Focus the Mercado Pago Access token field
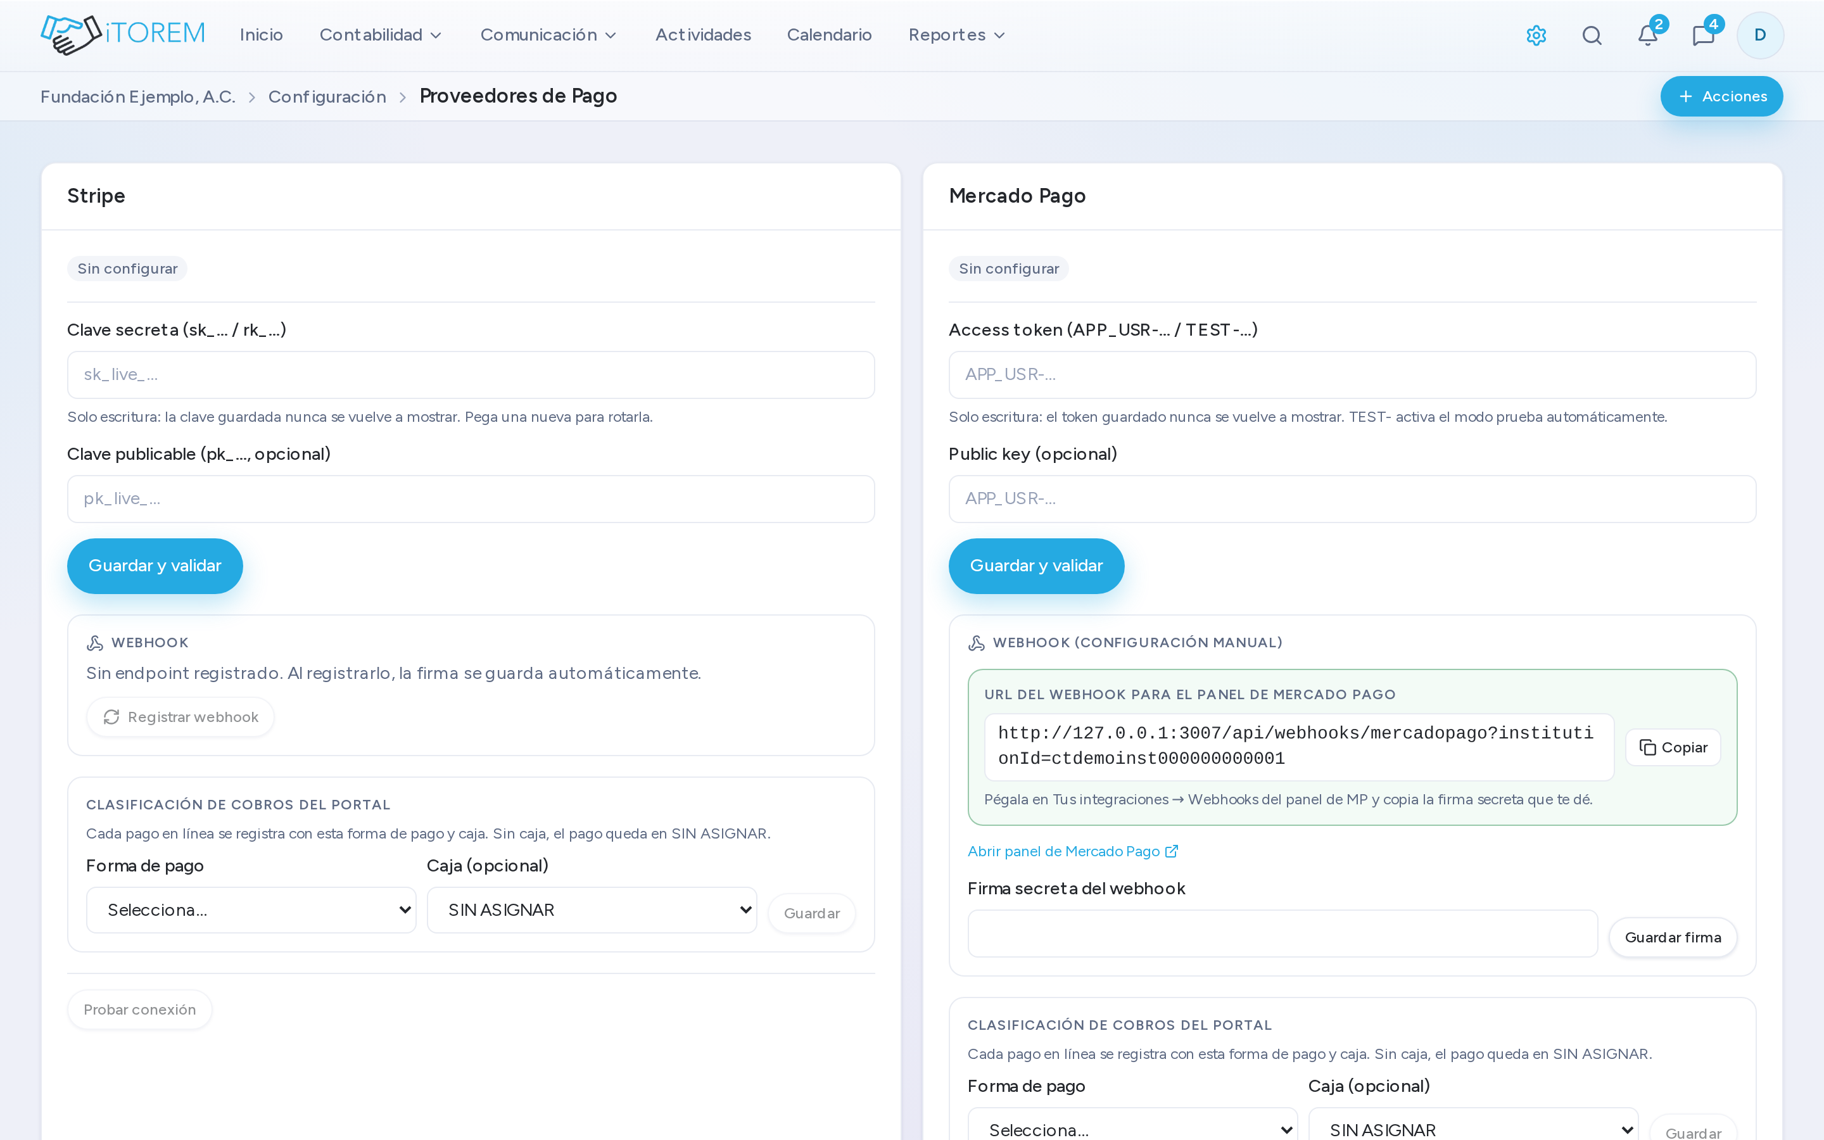 [1352, 375]
